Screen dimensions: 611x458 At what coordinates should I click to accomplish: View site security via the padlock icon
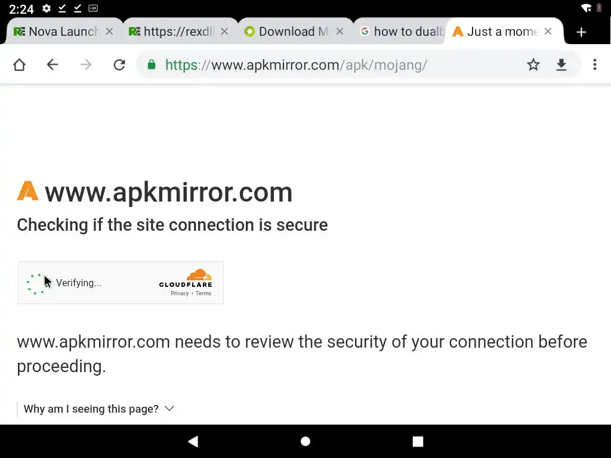point(152,64)
